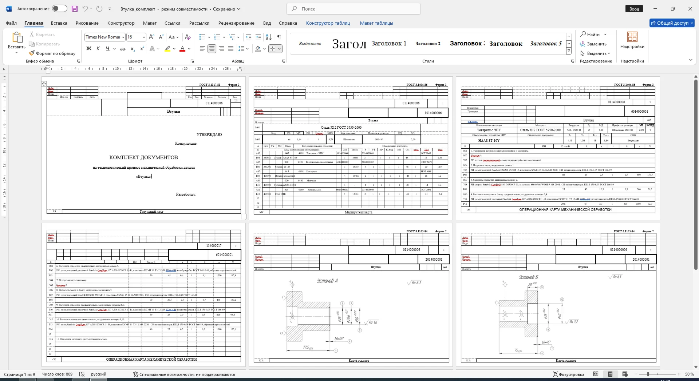Select the Заголовок 1 style
The image size is (699, 381).
(x=389, y=43)
